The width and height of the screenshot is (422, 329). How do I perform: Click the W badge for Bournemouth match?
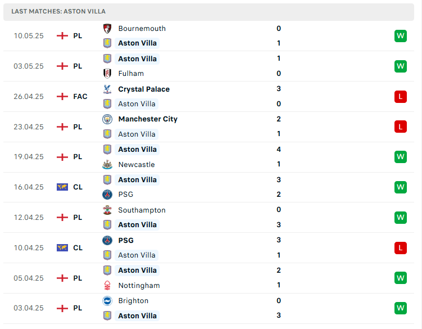pos(400,36)
